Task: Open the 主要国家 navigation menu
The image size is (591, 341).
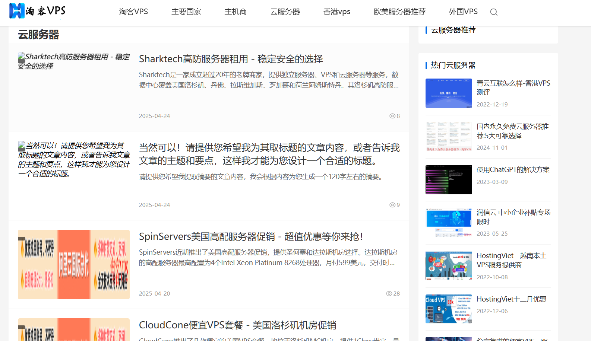Action: [186, 12]
